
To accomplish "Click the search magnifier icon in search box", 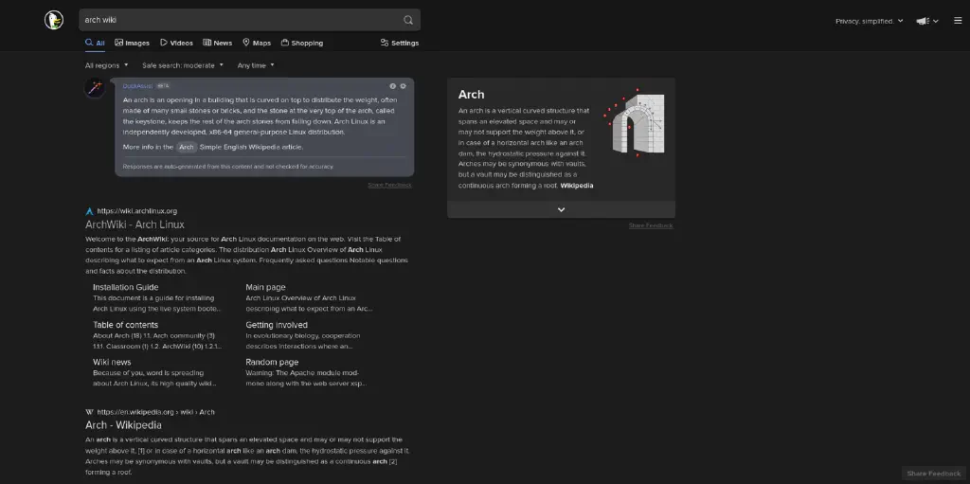I will (x=408, y=20).
